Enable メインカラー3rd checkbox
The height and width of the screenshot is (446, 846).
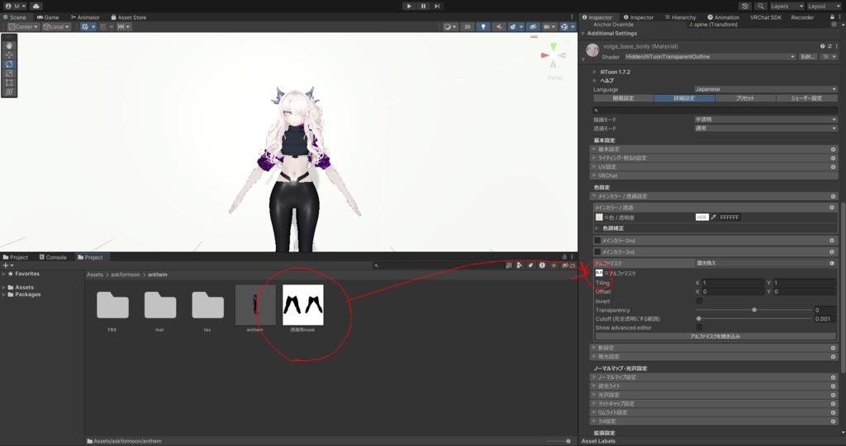597,252
